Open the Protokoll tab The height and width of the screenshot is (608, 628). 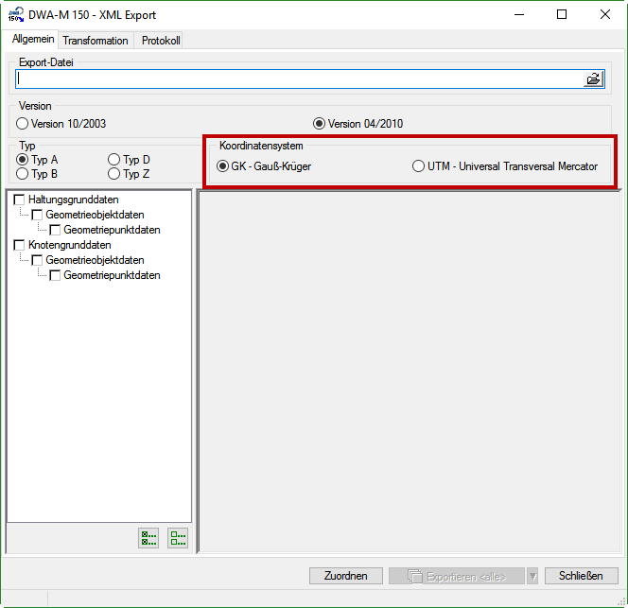pos(160,41)
